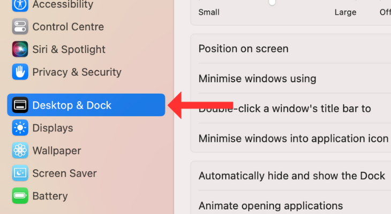Screen dimensions: 391x214
Task: Click the Control Centre toggle icon
Action: tap(20, 27)
